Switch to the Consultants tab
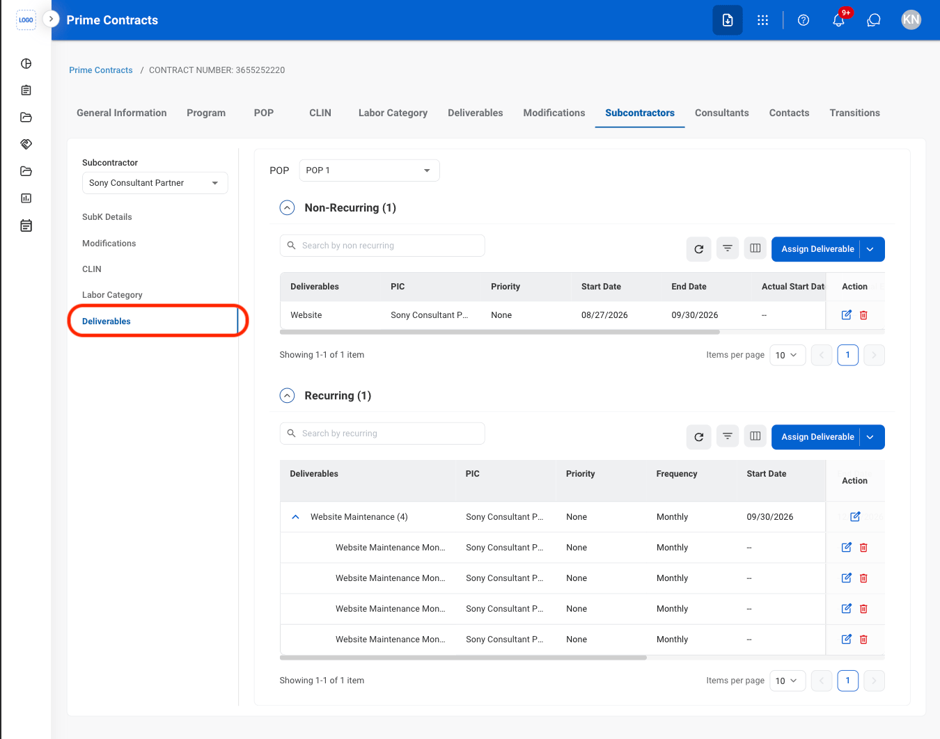This screenshot has height=739, width=940. tap(722, 113)
